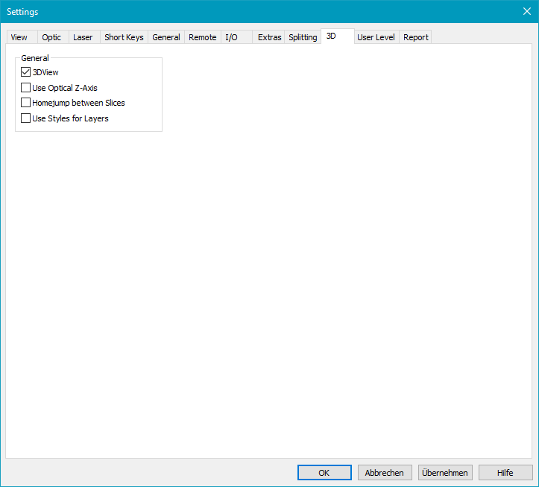The width and height of the screenshot is (539, 487).
Task: Open the General settings tab
Action: coord(166,37)
